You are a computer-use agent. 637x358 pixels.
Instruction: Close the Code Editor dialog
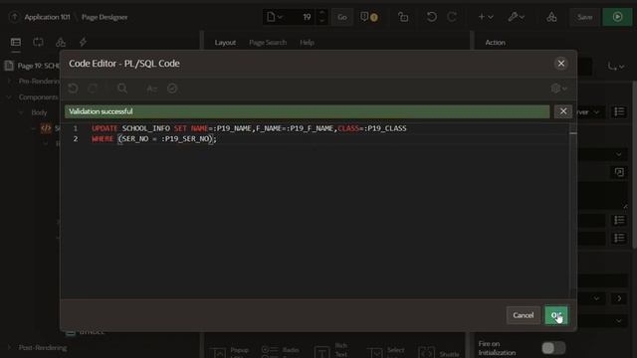point(561,64)
